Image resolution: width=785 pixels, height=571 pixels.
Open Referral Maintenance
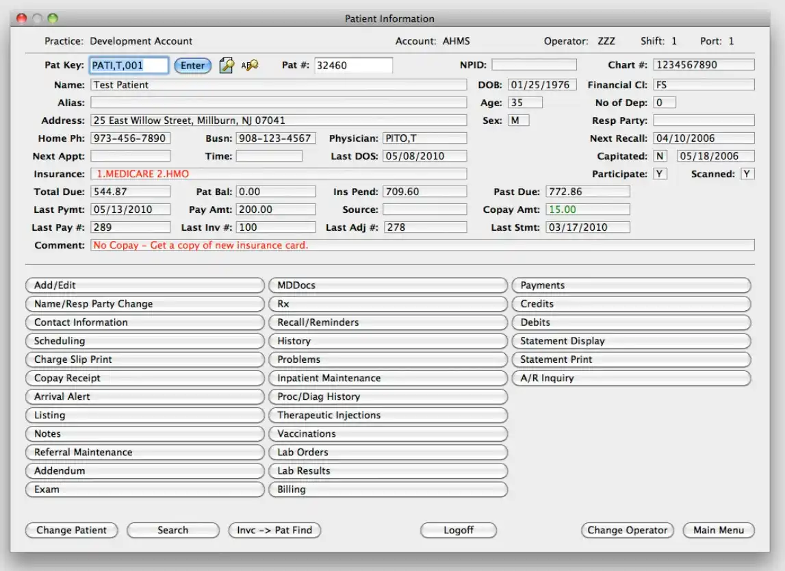click(144, 452)
